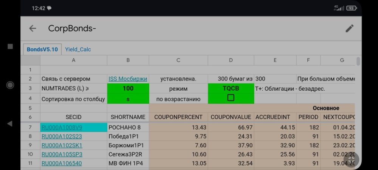
Task: Select the accrued interest 25.56 cell
Action: pyautogui.click(x=275, y=155)
